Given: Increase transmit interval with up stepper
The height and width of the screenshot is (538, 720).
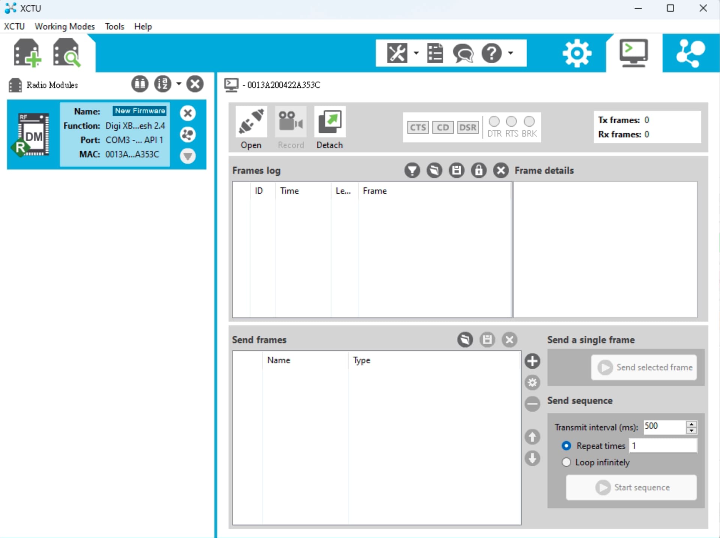Looking at the screenshot, I should [x=691, y=424].
